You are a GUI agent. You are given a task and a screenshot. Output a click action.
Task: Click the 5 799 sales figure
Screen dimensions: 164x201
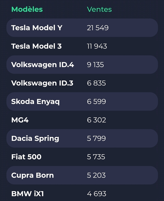click(x=96, y=138)
